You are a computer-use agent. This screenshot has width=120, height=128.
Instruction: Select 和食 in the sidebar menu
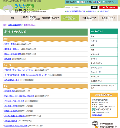(x=104, y=36)
